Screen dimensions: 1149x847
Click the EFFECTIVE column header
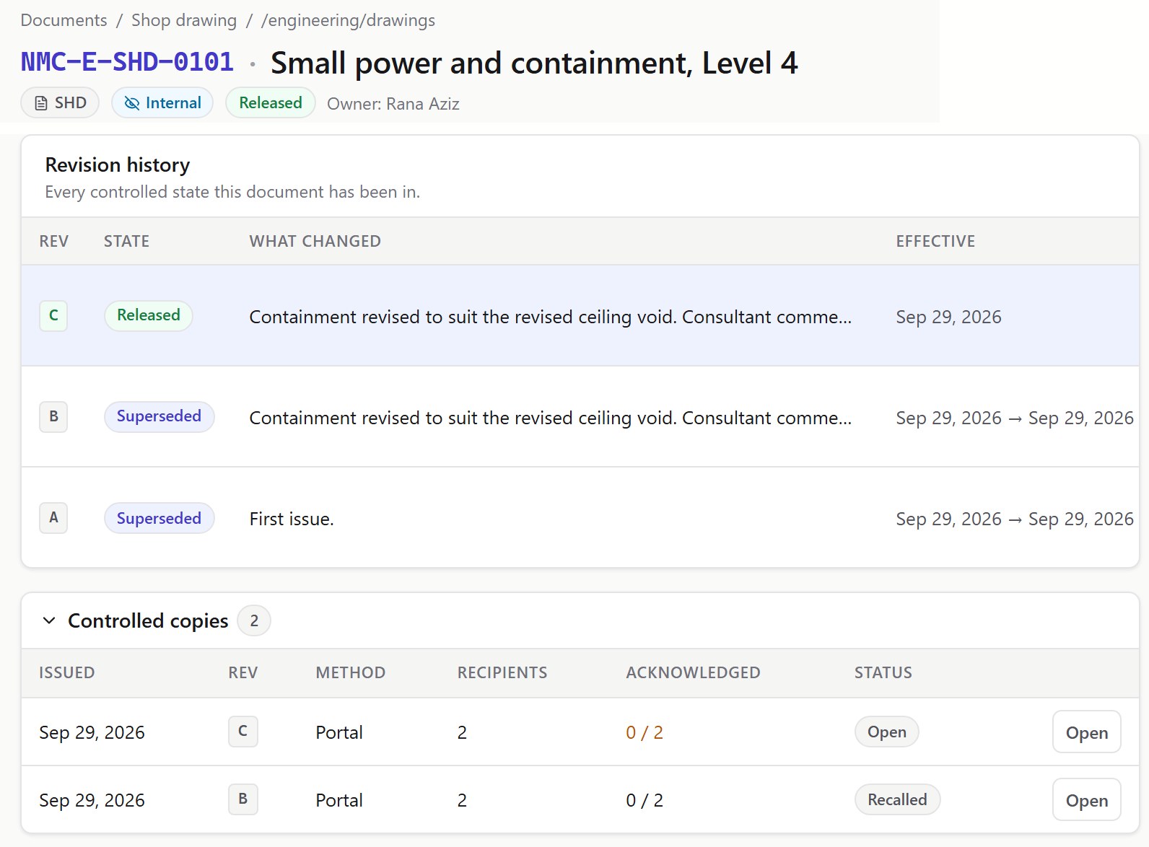935,241
